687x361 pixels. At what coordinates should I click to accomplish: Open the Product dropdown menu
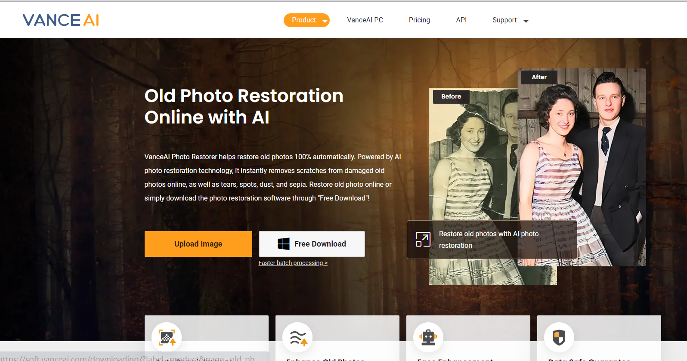pos(306,20)
